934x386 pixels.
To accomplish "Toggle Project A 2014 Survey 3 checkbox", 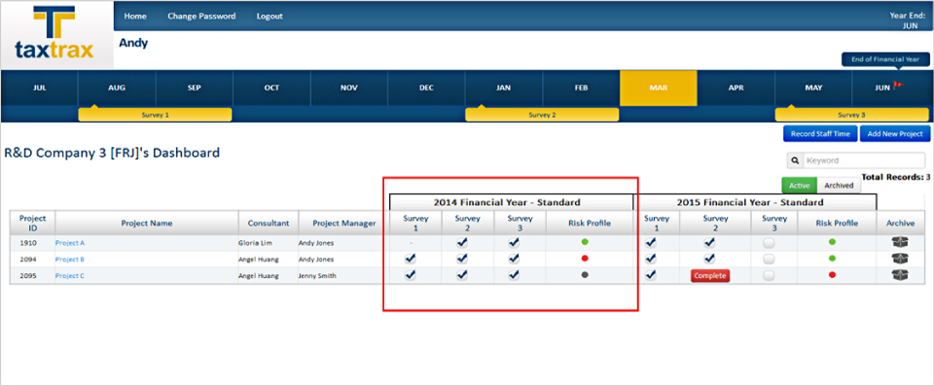I will pos(514,242).
